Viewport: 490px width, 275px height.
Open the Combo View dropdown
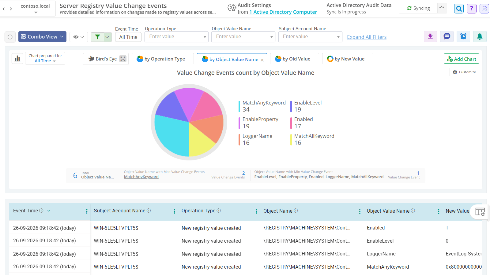(42, 37)
